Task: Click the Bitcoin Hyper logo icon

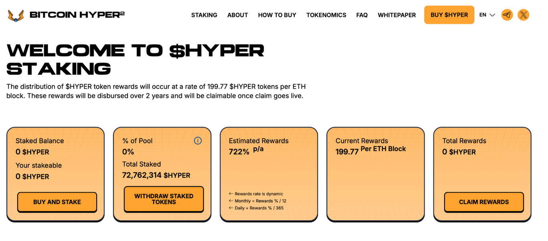Action: pyautogui.click(x=16, y=15)
